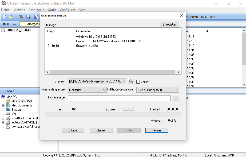Click the Win10.AIO.x64.Fr-fr disc drive icon
246x157 pixels.
point(8,118)
